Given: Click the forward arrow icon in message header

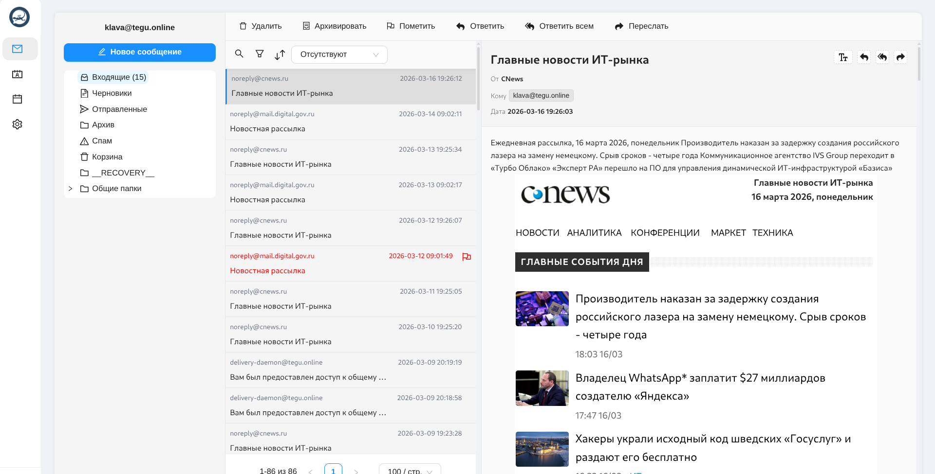Looking at the screenshot, I should (x=900, y=57).
